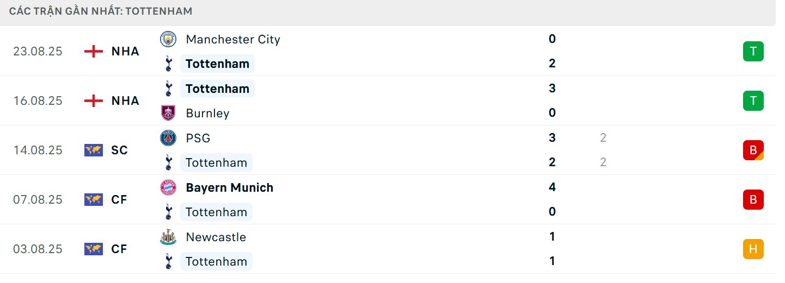The width and height of the screenshot is (785, 283).
Task: Click the Tottenham crest in Burnley match
Action: [168, 89]
